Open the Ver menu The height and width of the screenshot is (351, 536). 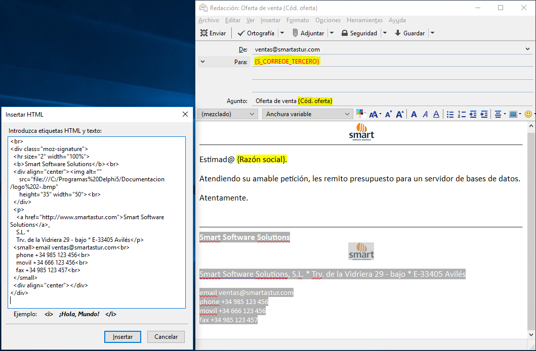[x=250, y=20]
